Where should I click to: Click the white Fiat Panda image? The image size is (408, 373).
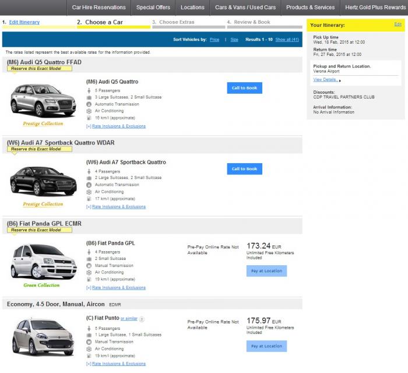pyautogui.click(x=44, y=262)
